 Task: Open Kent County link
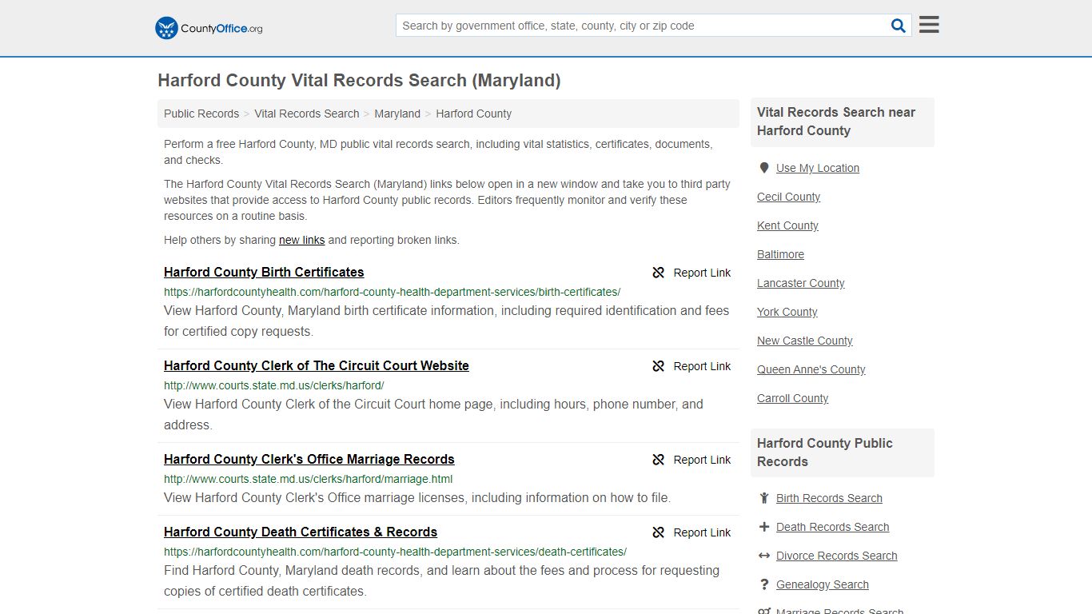[x=787, y=225]
